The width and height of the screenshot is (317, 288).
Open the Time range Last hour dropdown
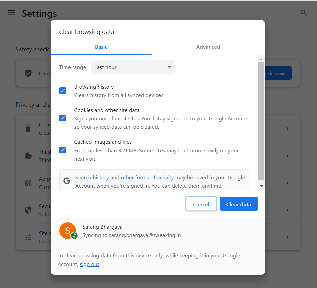(x=133, y=67)
